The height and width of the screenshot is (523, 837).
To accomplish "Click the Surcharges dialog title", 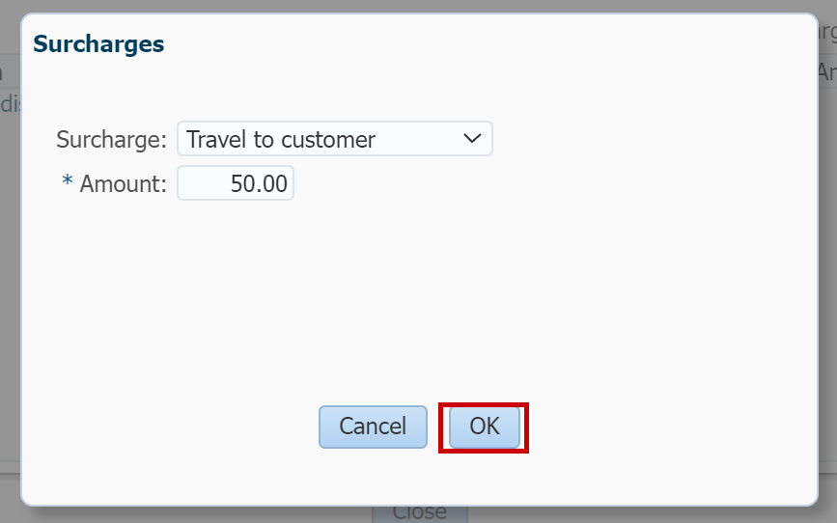I will coord(98,44).
